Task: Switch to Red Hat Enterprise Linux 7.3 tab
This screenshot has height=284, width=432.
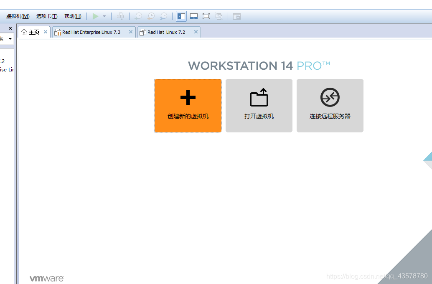Action: coord(91,32)
